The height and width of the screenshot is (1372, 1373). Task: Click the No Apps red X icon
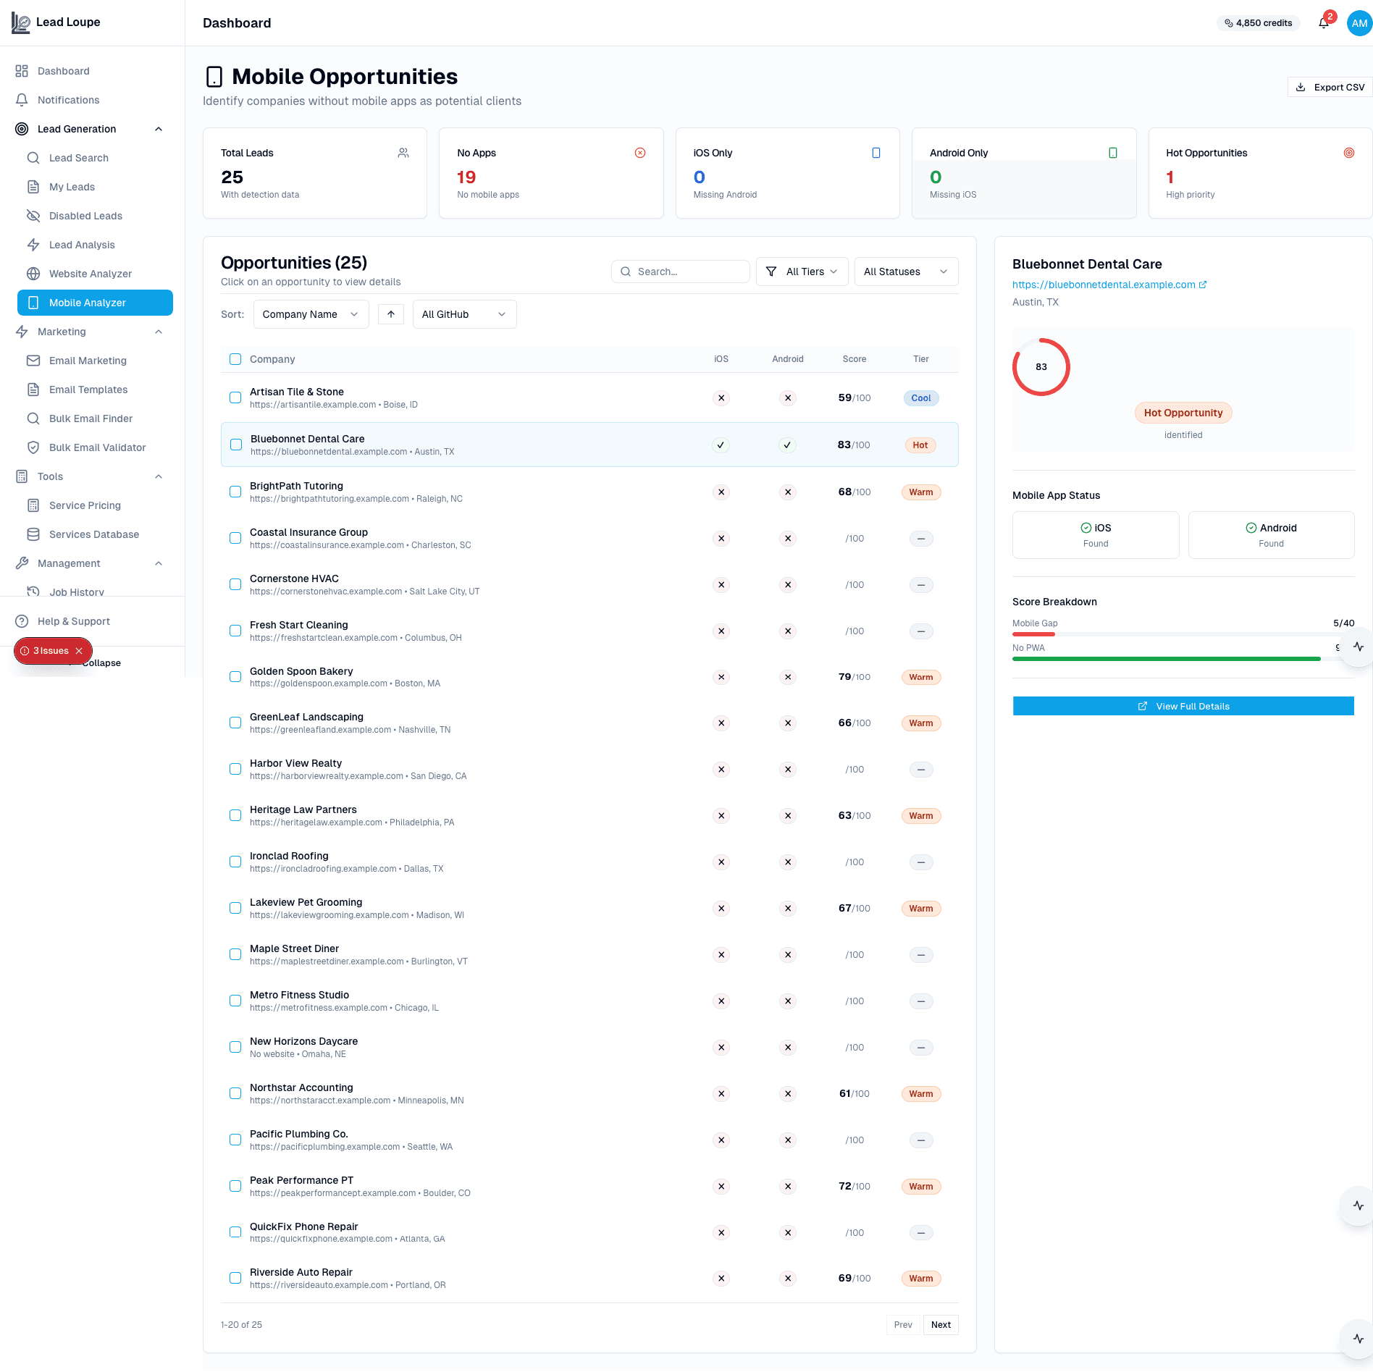tap(640, 153)
